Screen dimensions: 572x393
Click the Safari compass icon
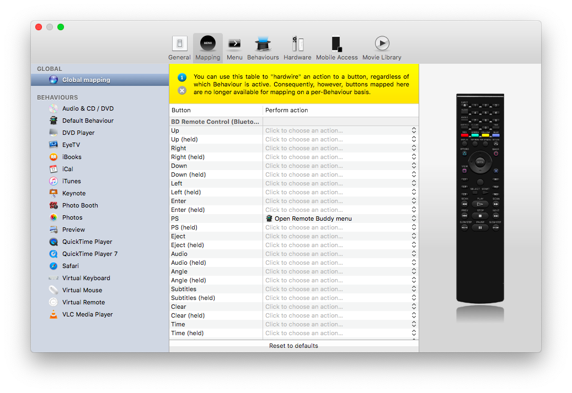54,266
